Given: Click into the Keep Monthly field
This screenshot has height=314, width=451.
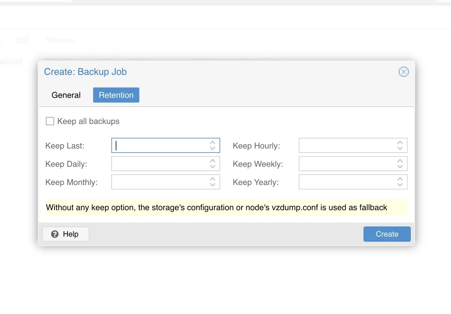Looking at the screenshot, I should 159,182.
